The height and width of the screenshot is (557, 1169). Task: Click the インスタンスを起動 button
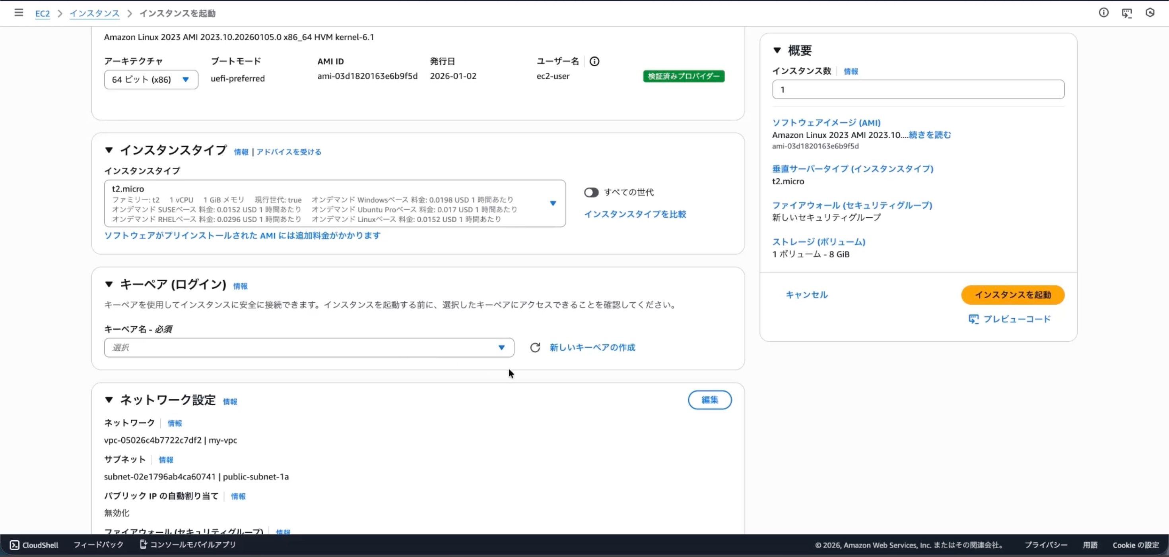(x=1012, y=295)
